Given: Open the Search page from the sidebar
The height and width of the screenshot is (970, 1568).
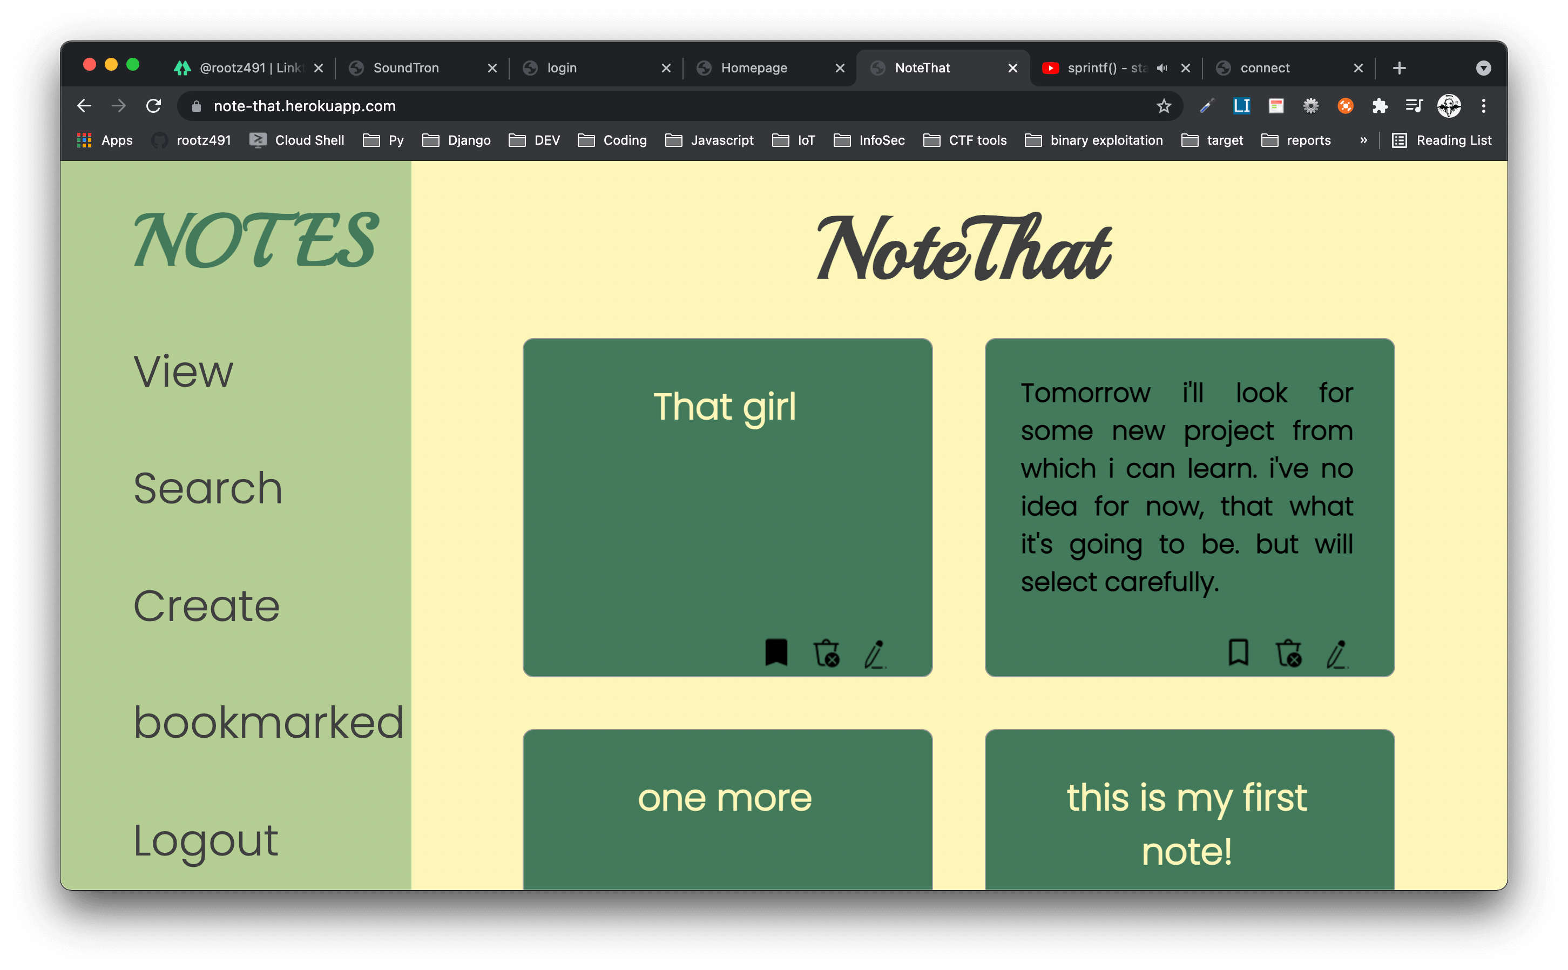Looking at the screenshot, I should (208, 488).
